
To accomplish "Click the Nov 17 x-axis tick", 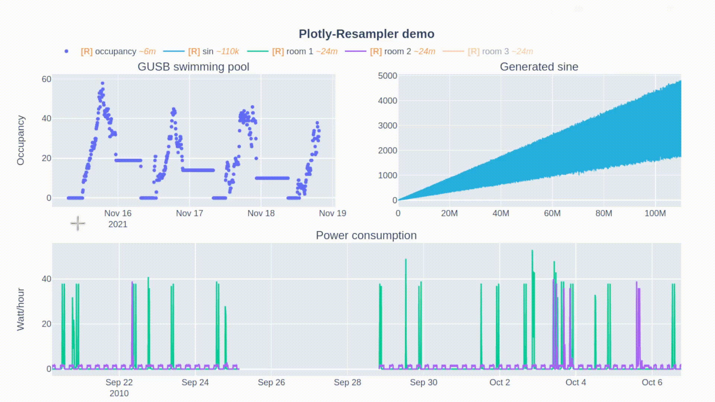I will point(189,213).
